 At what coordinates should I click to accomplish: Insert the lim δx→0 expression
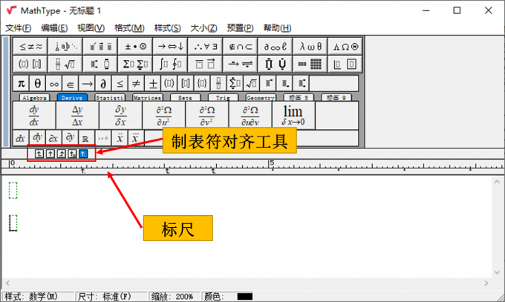(x=293, y=115)
